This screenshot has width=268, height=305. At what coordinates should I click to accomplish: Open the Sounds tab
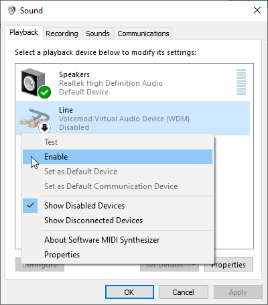click(x=98, y=34)
